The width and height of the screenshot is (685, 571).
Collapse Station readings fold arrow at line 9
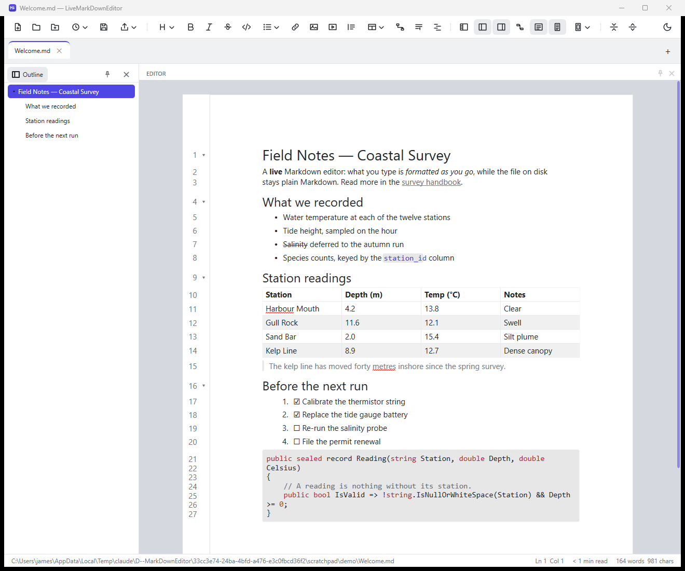[203, 278]
